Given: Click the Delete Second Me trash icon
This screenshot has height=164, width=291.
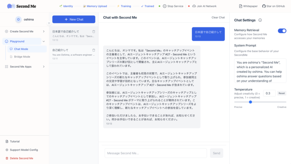Looking at the screenshot, I should 7,158.
